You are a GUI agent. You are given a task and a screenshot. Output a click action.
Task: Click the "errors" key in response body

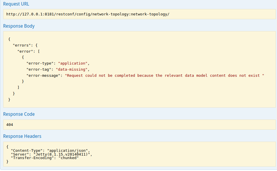click(22, 45)
